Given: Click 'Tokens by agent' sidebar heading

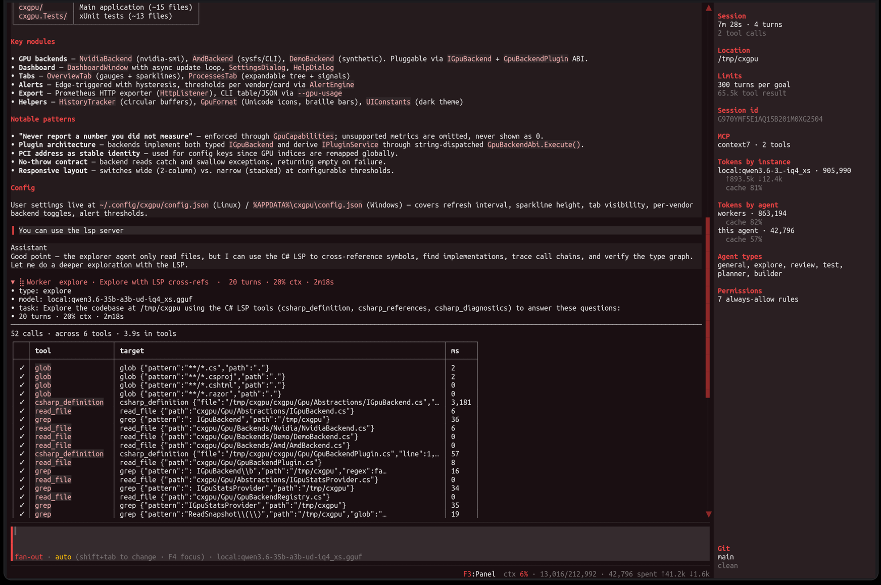Looking at the screenshot, I should 748,205.
